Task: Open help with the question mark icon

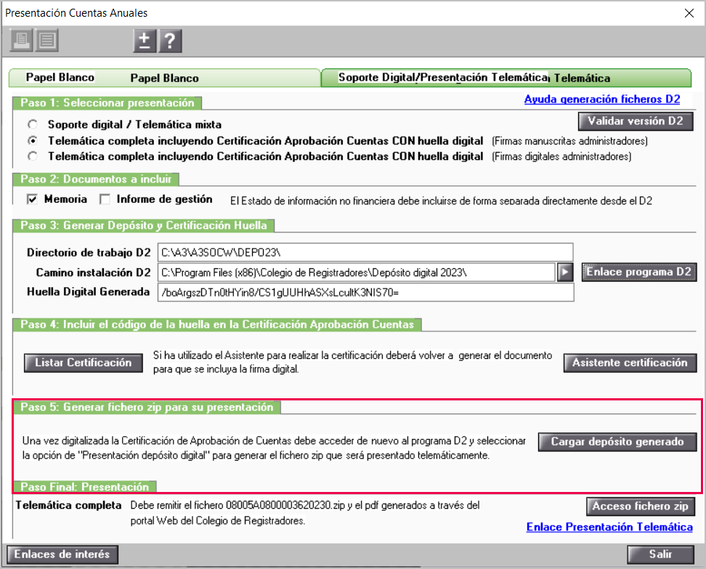Action: pyautogui.click(x=170, y=41)
